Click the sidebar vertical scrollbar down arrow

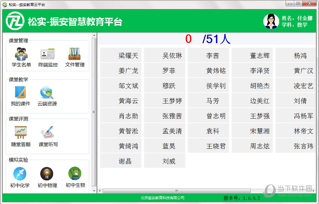(x=94, y=191)
